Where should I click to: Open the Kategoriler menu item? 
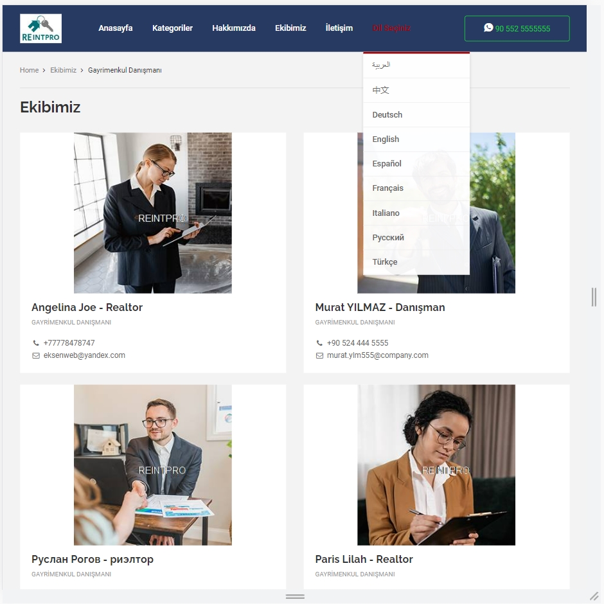172,28
